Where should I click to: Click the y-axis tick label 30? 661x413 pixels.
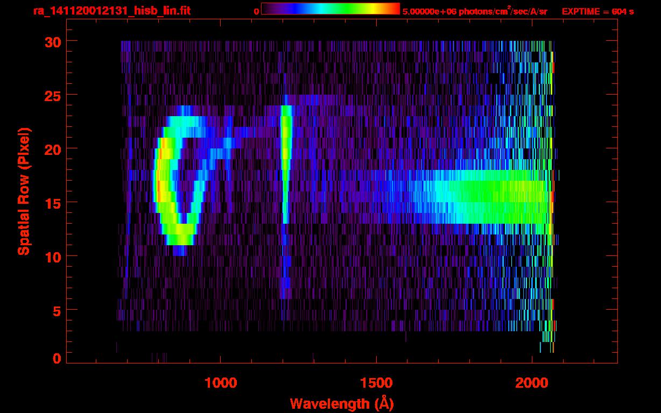(53, 41)
